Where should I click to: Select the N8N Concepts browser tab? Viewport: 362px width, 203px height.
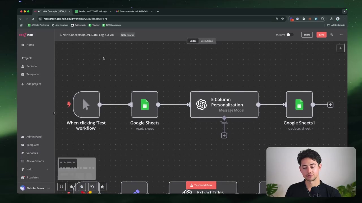click(x=52, y=11)
